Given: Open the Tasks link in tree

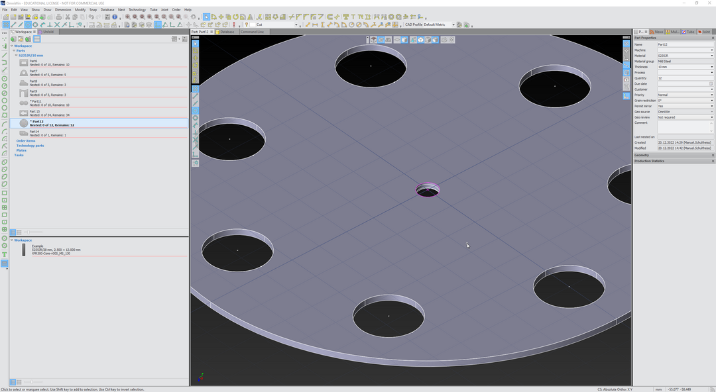Looking at the screenshot, I should (x=19, y=155).
